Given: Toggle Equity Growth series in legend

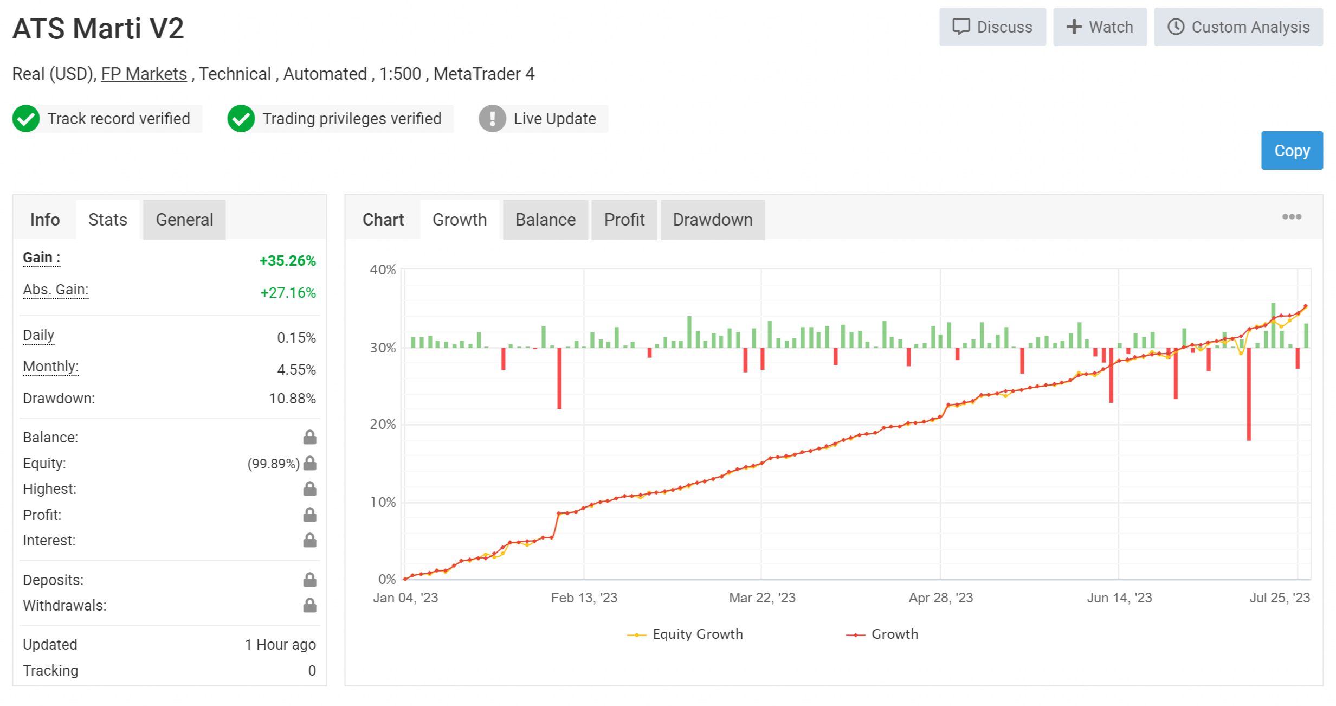Looking at the screenshot, I should click(x=685, y=634).
